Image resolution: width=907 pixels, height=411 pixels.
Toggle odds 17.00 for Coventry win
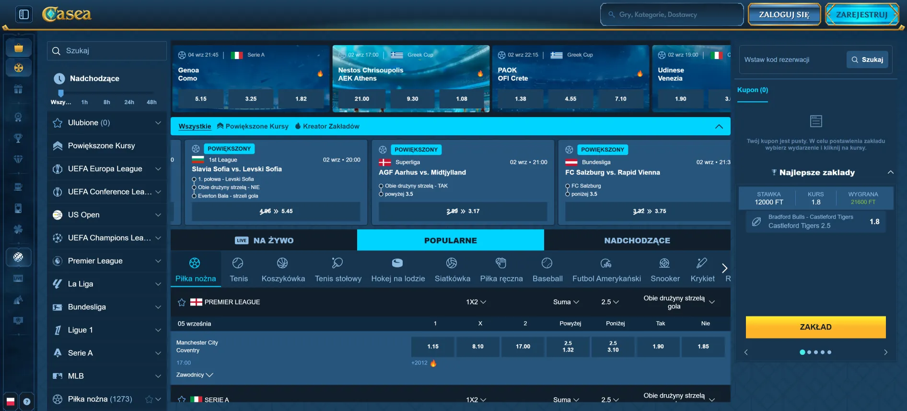point(523,346)
